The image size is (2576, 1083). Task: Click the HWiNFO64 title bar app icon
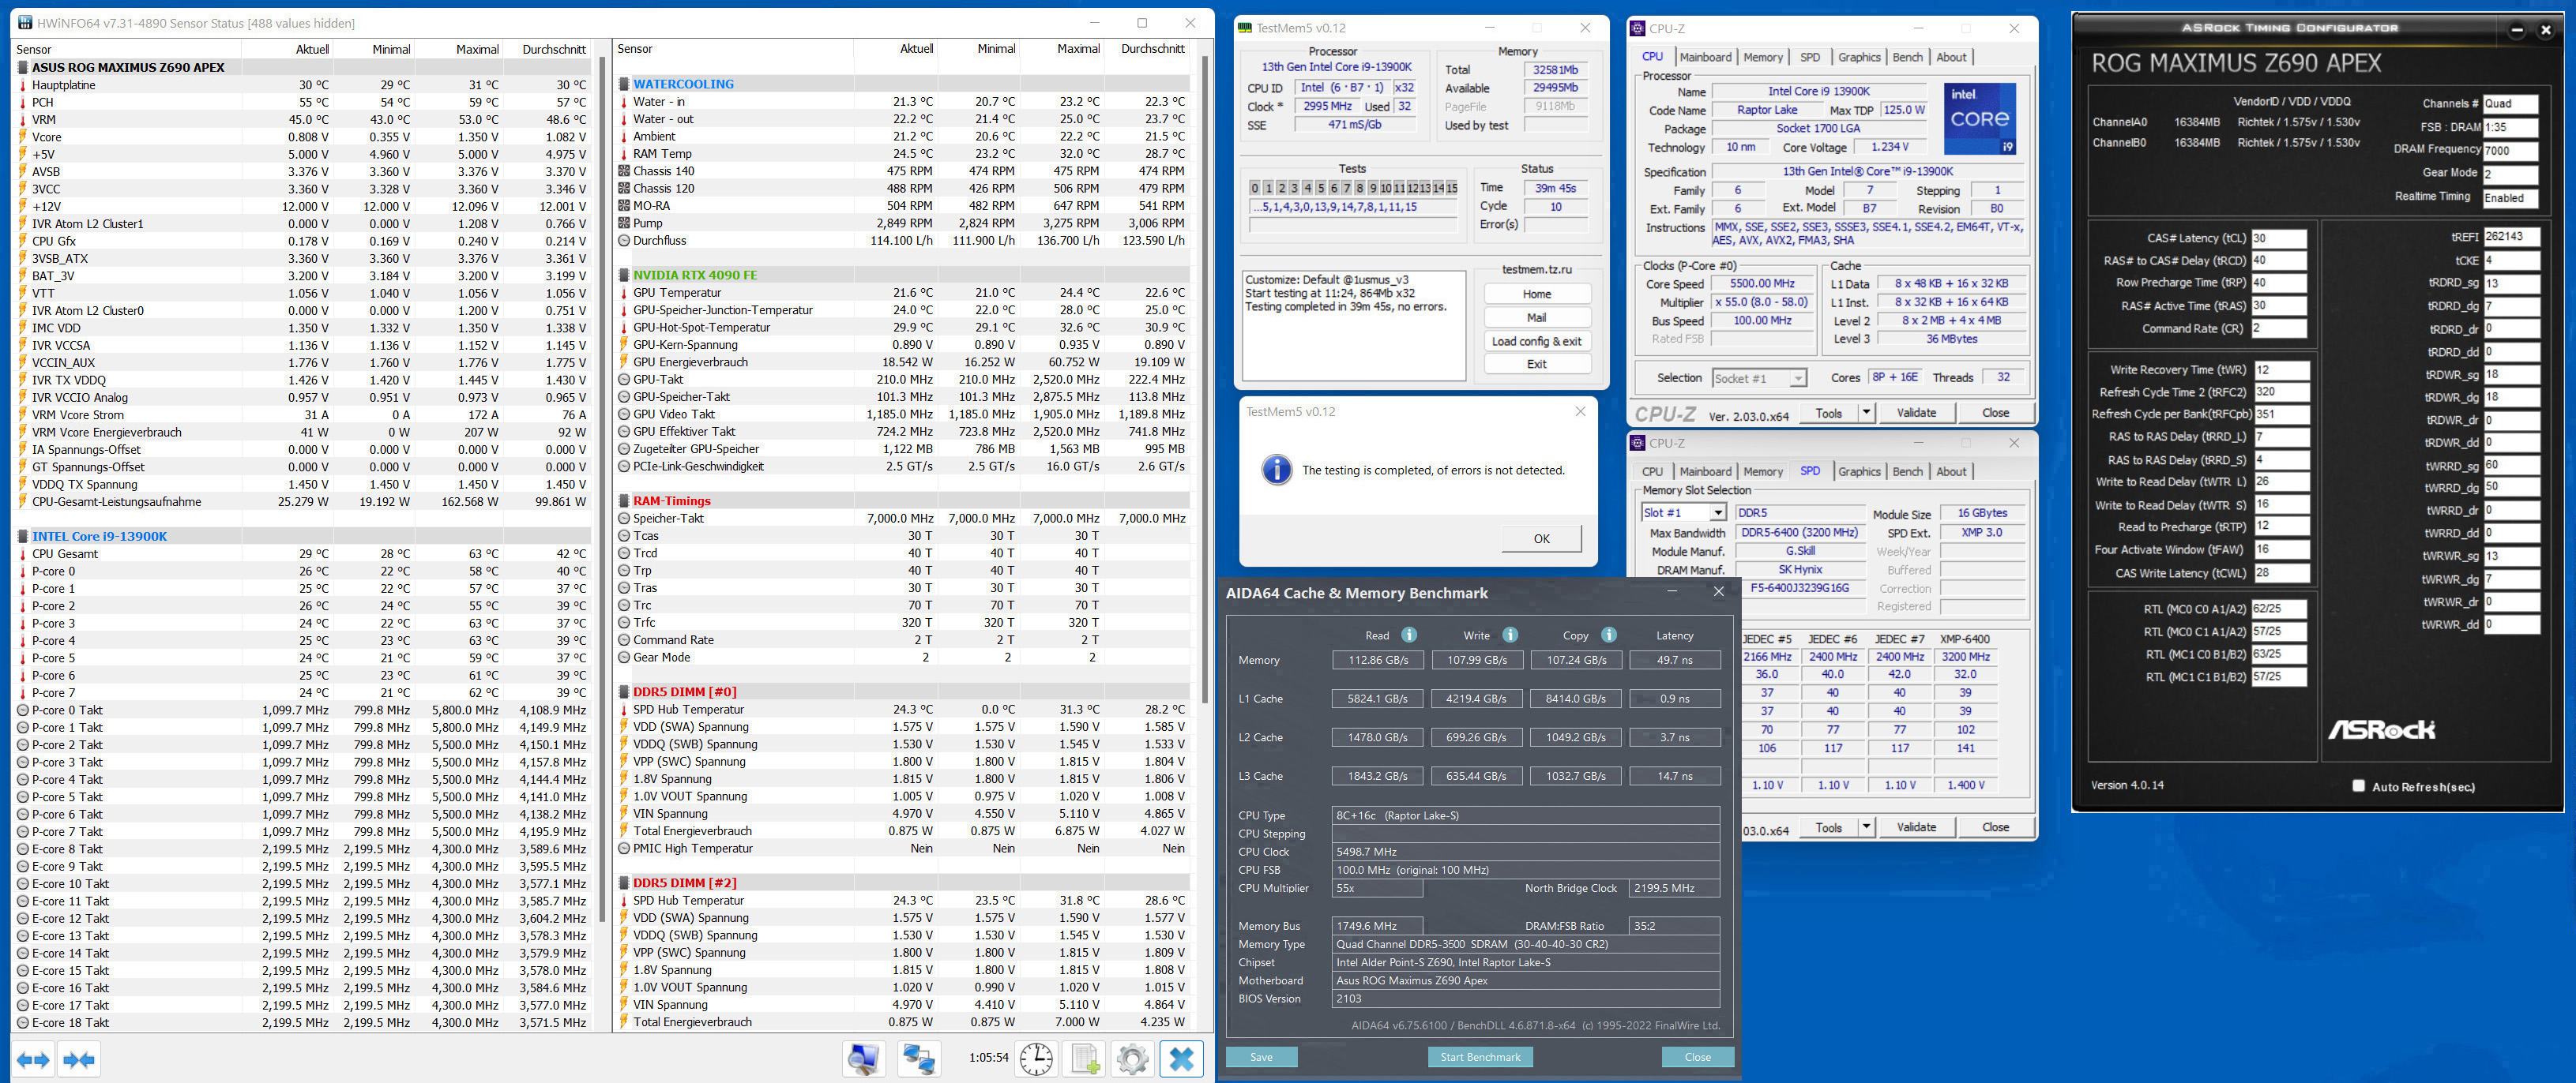coord(24,23)
